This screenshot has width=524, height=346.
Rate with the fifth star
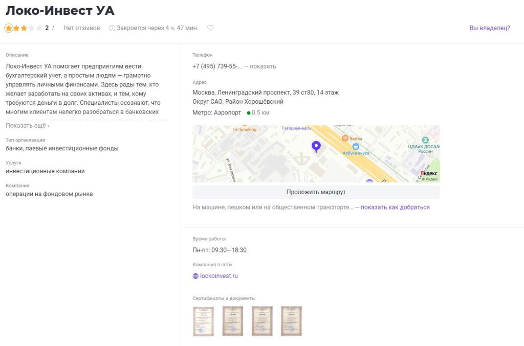(x=39, y=28)
